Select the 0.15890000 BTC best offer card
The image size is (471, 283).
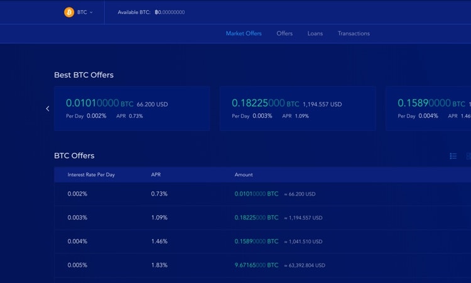coord(428,109)
